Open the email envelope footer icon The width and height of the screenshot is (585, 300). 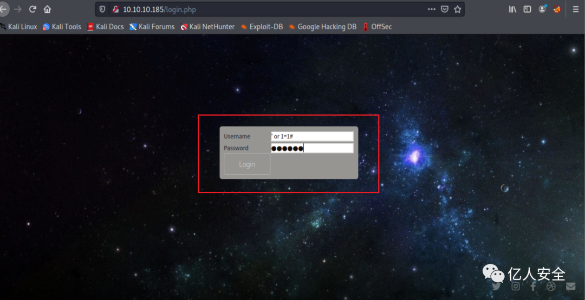(x=570, y=286)
